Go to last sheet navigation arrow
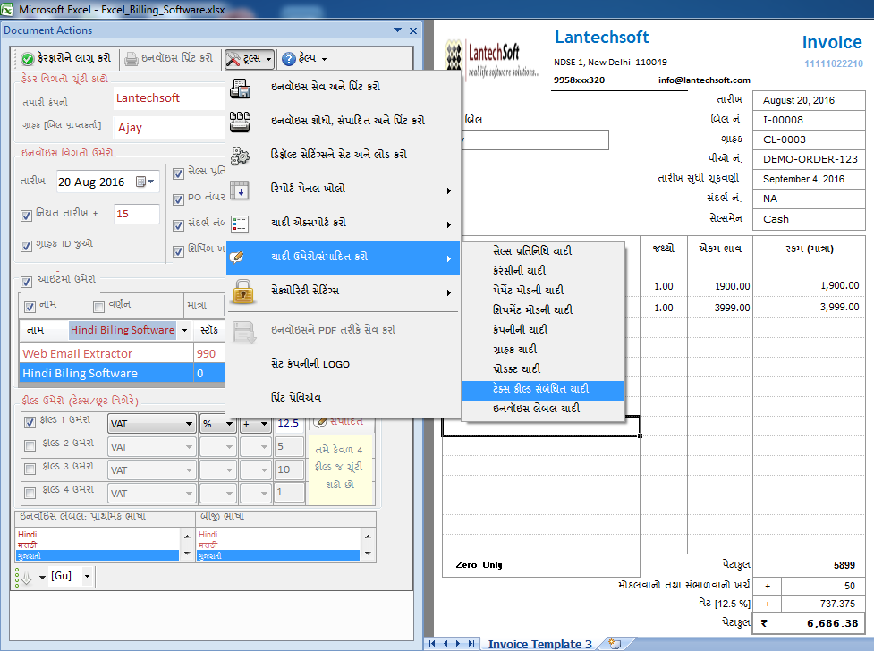874x651 pixels. [x=471, y=643]
